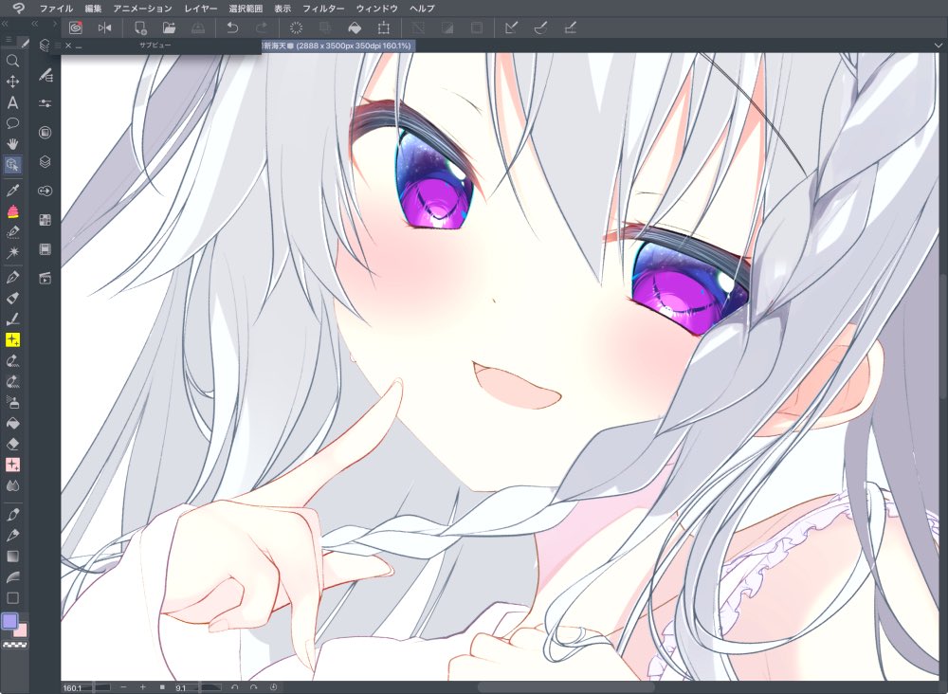Open the Material panel icon
Viewport: 948px width, 694px height.
tap(45, 220)
